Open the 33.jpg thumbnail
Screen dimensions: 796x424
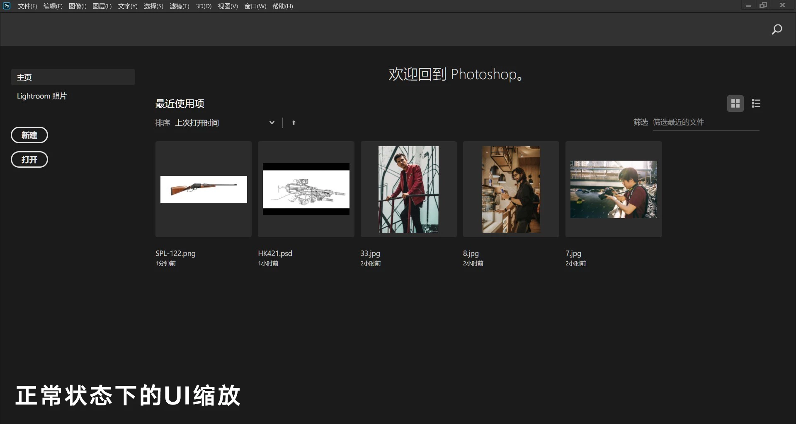click(409, 189)
